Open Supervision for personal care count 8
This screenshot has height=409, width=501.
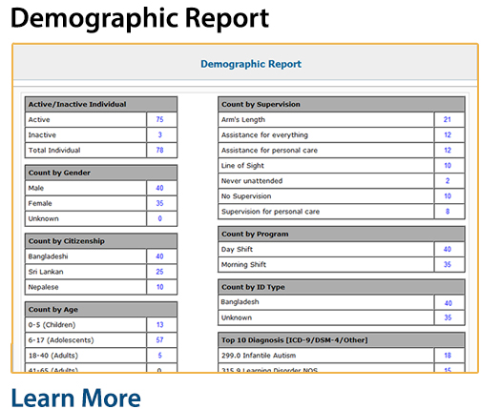448,212
